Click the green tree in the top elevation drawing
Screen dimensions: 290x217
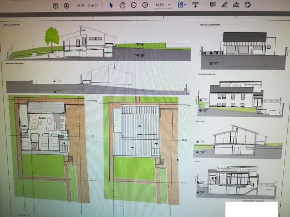tap(52, 37)
